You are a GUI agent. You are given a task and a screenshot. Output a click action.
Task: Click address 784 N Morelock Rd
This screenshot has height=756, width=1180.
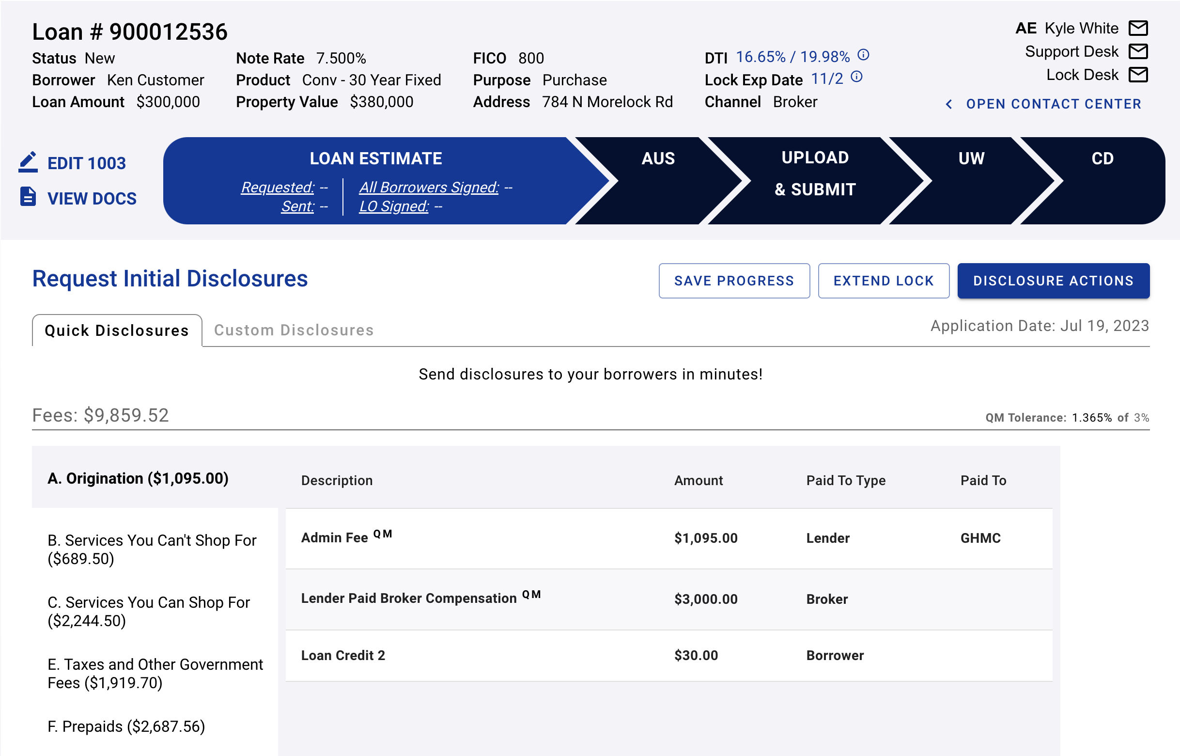[x=606, y=102]
